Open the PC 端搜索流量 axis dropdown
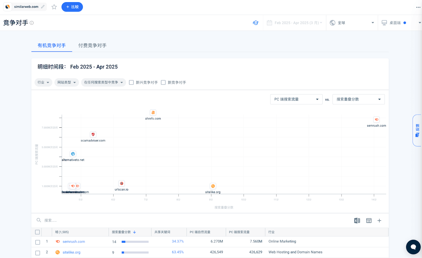 (x=296, y=99)
